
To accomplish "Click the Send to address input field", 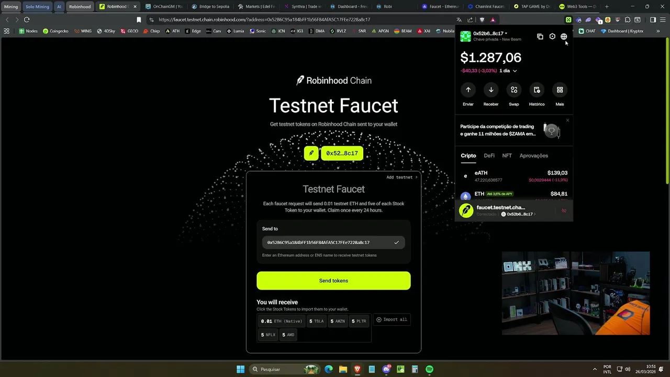I will point(333,242).
